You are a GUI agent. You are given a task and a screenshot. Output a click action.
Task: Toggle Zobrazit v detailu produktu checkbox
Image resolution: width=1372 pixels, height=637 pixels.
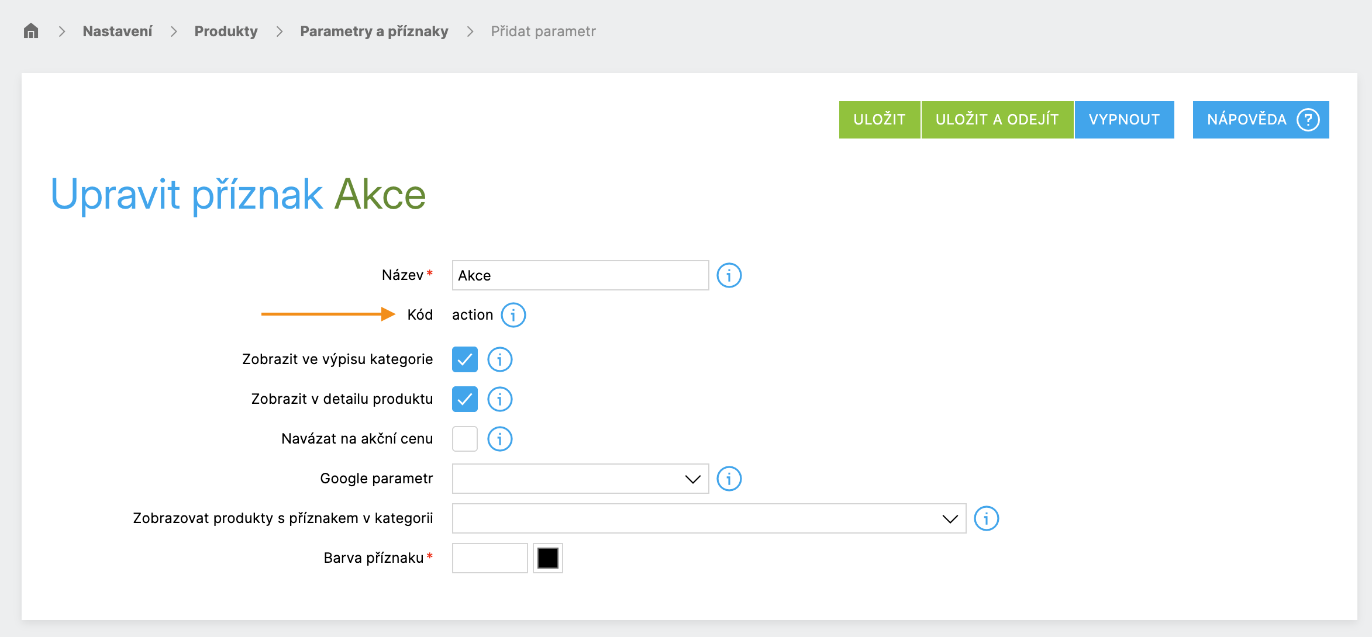(464, 399)
